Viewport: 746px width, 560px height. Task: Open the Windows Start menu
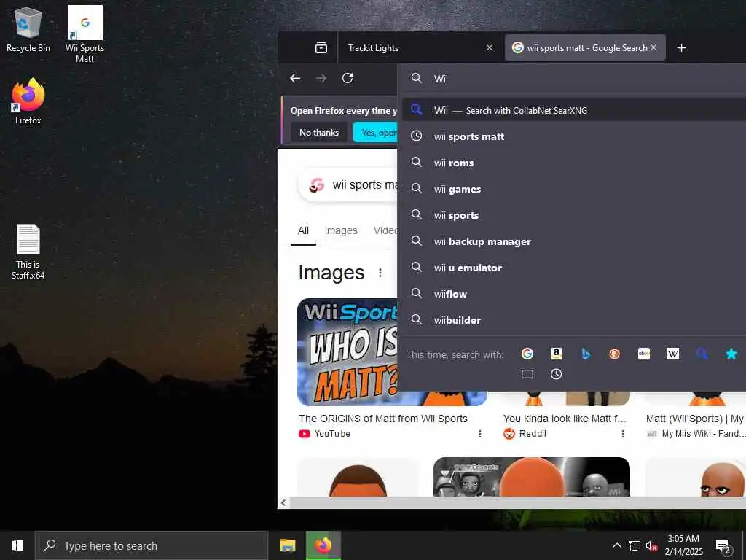[x=17, y=545]
